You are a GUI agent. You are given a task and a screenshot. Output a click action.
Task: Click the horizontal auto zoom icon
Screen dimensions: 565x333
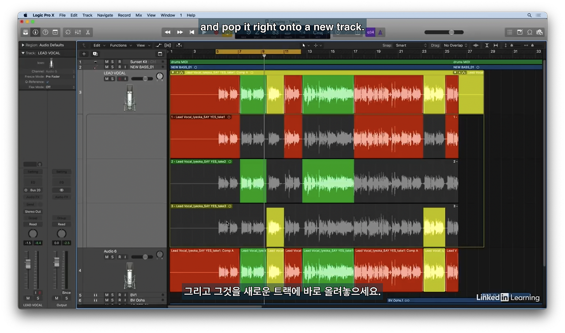[x=496, y=45]
